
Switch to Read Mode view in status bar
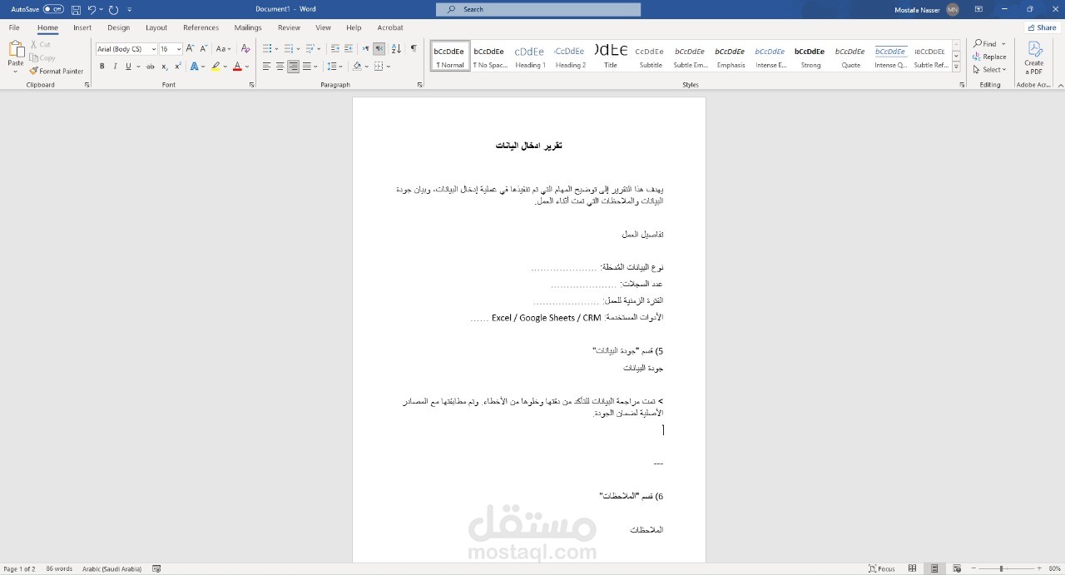(913, 568)
